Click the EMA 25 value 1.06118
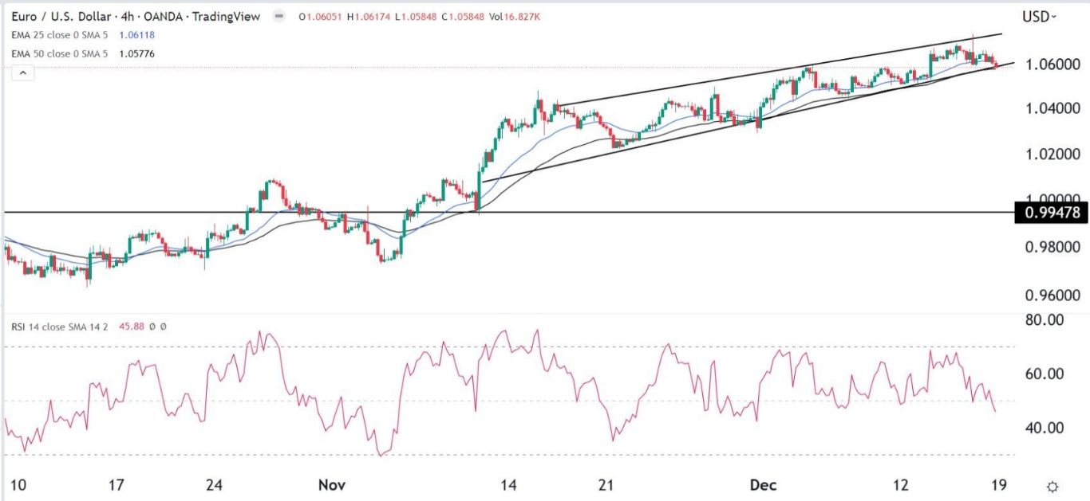Image resolution: width=1090 pixels, height=501 pixels. 136,36
